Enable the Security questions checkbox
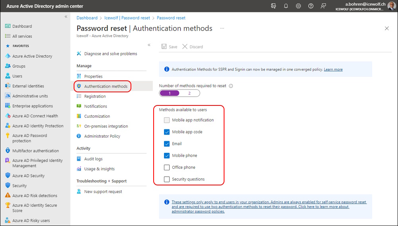This screenshot has height=226, width=398. click(167, 179)
